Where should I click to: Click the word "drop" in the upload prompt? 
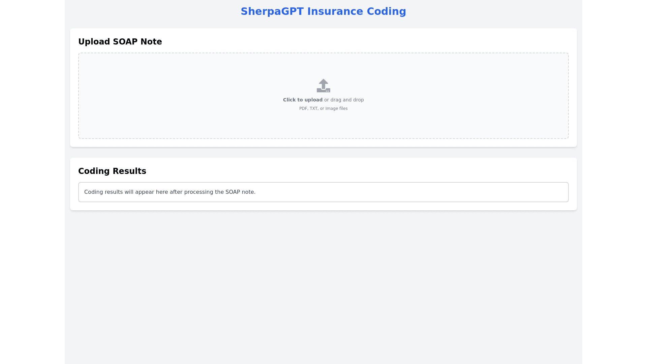(358, 100)
